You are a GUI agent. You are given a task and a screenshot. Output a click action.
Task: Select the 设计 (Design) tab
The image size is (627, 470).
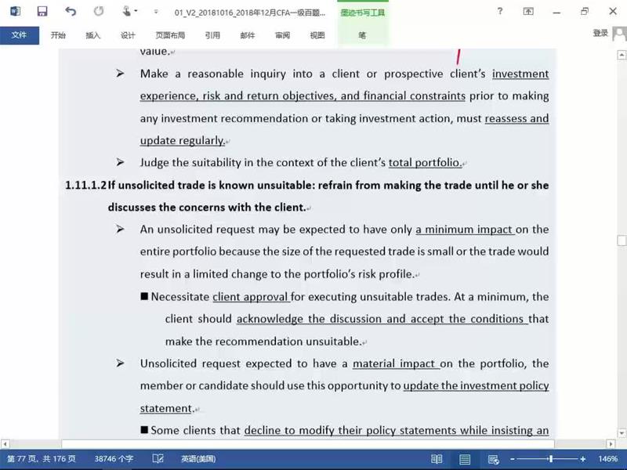(128, 35)
